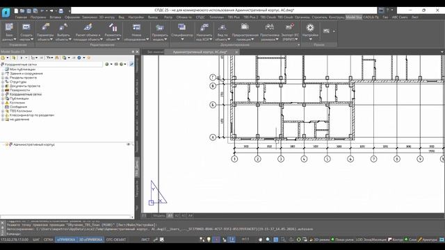Click the Создать чертеж ribbon icon
The image size is (445, 250).
click(x=26, y=27)
